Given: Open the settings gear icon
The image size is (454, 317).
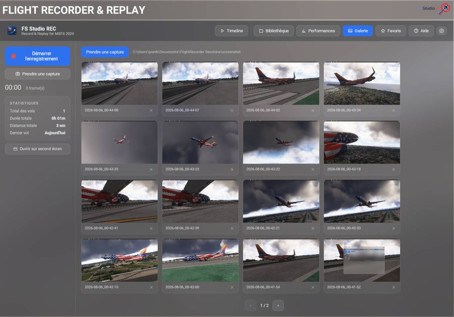Looking at the screenshot, I should (x=441, y=31).
